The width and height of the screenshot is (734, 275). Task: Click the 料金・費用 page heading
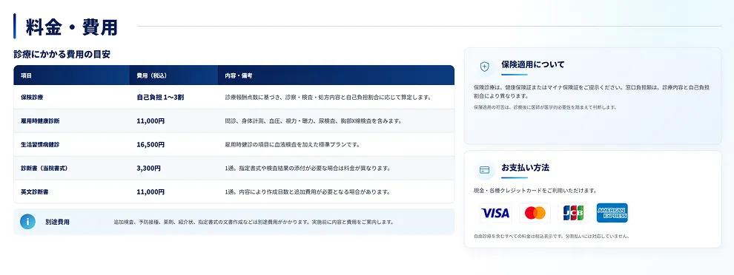click(72, 27)
